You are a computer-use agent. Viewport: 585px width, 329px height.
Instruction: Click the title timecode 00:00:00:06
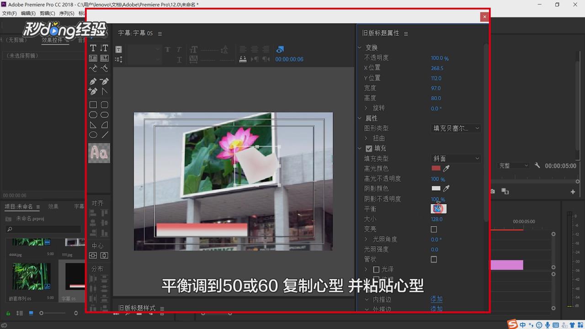pos(289,59)
